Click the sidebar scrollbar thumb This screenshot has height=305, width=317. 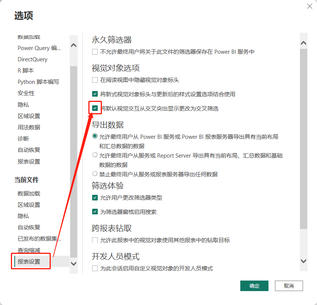74,162
